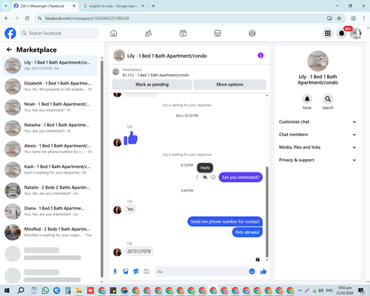The image size is (370, 296).
Task: Open the Reels video icon
Action: (x=183, y=33)
